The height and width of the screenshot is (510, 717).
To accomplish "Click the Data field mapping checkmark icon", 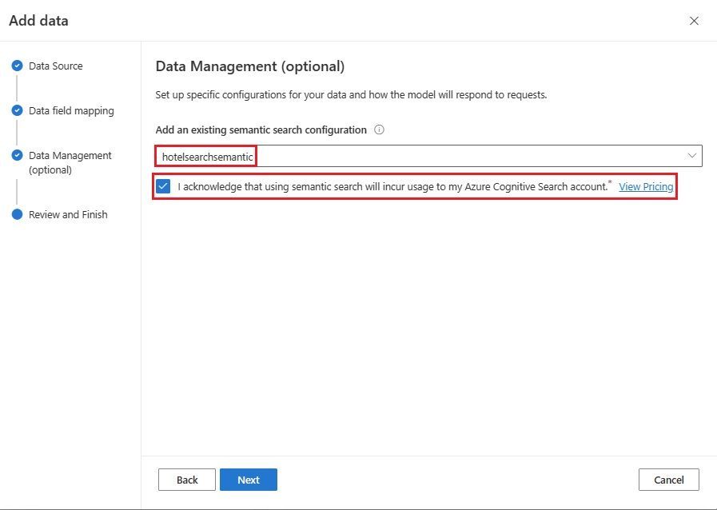I will [17, 111].
